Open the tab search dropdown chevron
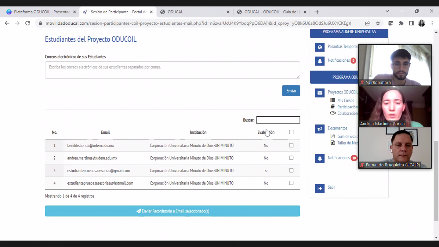 coord(387,11)
